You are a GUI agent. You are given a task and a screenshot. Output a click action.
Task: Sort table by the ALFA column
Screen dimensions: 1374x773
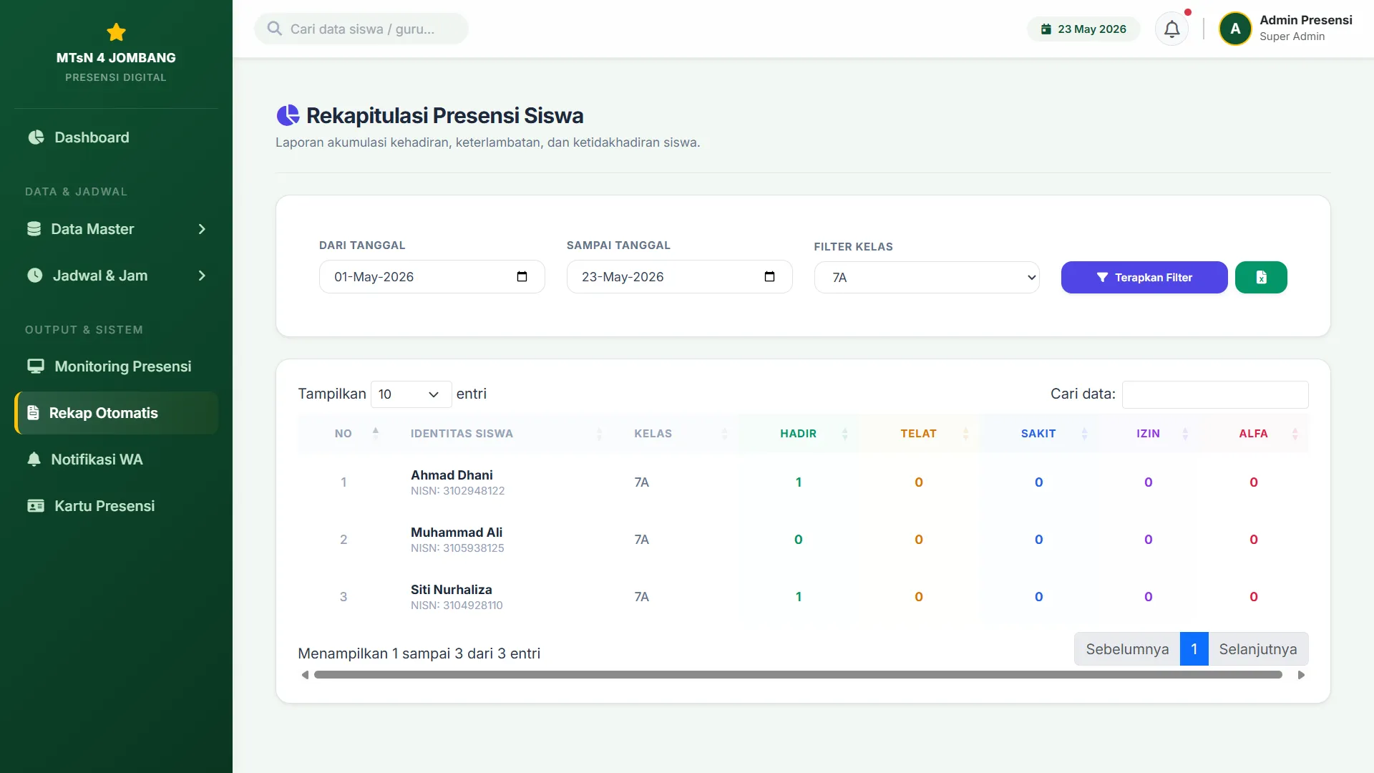(x=1253, y=434)
